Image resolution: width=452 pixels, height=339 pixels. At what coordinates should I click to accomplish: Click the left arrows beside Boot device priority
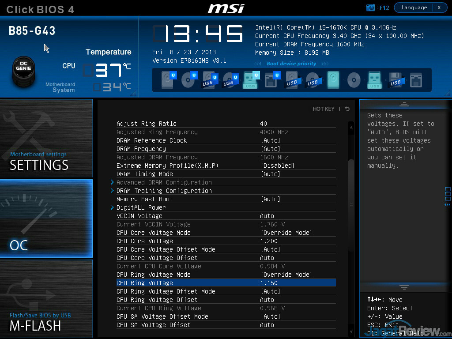258,64
